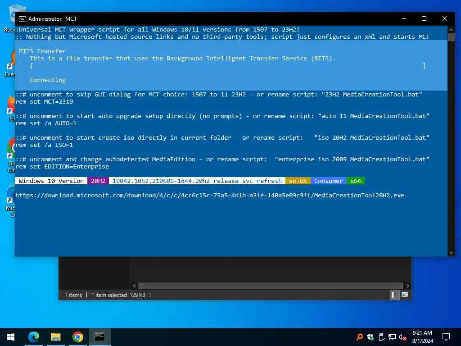
Task: Click the File Explorer horizontal scrollbar track
Action: (270, 286)
